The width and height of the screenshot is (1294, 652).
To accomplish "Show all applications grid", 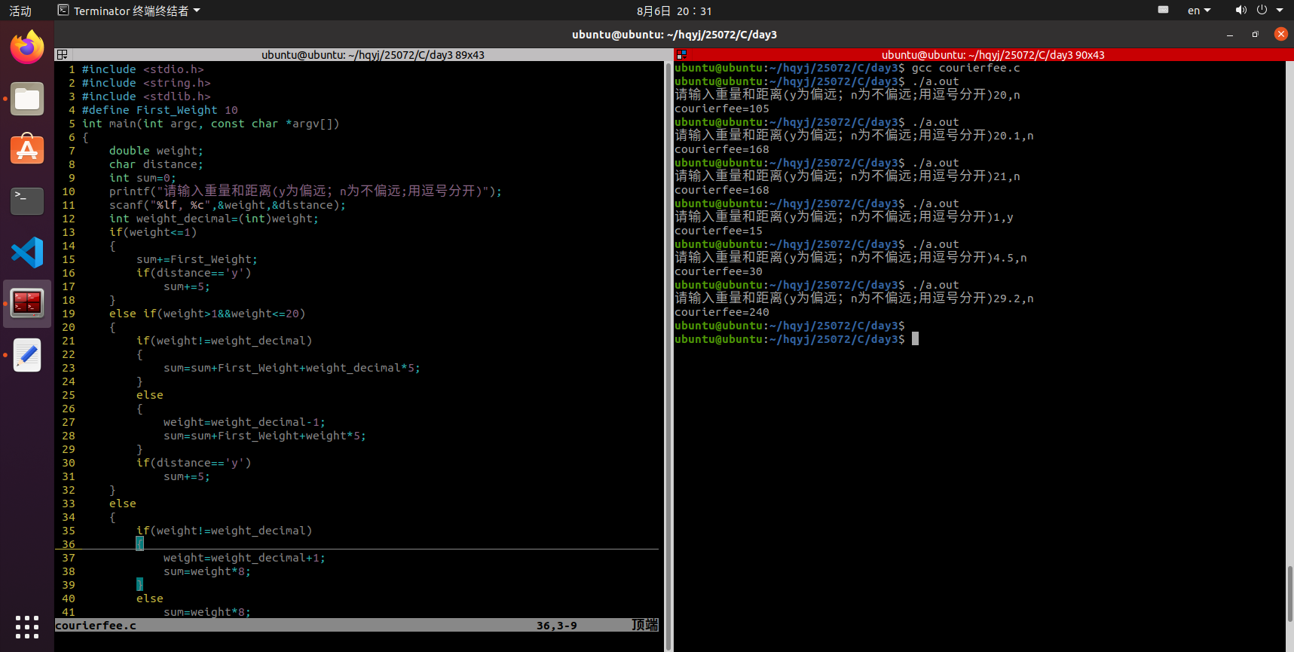I will [x=27, y=626].
